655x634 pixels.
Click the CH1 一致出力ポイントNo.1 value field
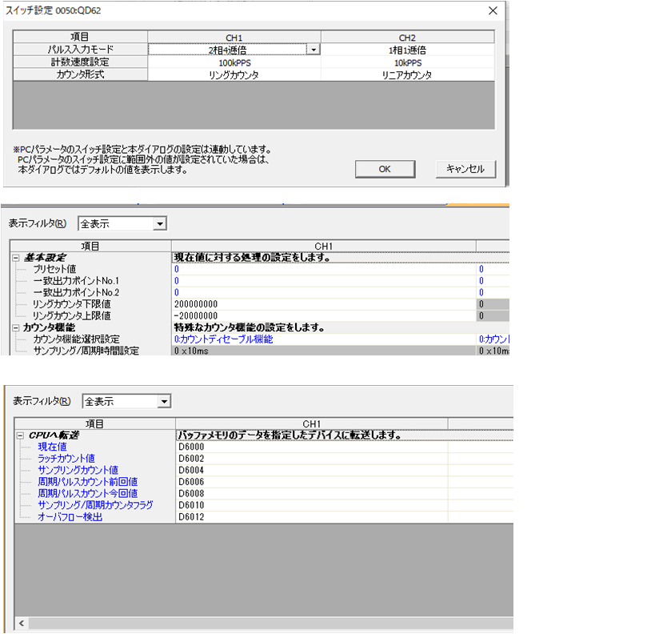[x=324, y=281]
